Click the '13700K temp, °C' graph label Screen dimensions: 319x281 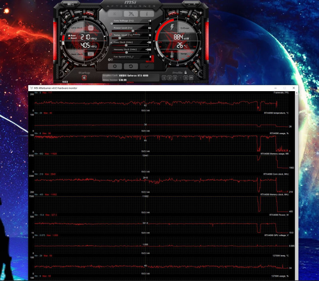click(281, 256)
